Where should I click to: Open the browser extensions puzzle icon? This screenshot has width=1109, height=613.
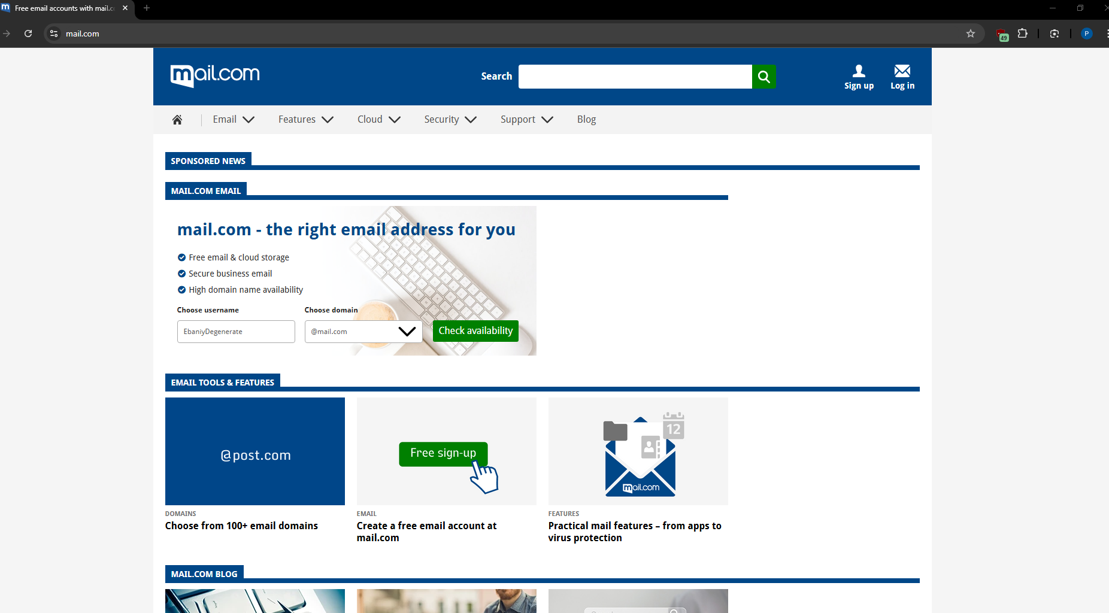click(1023, 34)
